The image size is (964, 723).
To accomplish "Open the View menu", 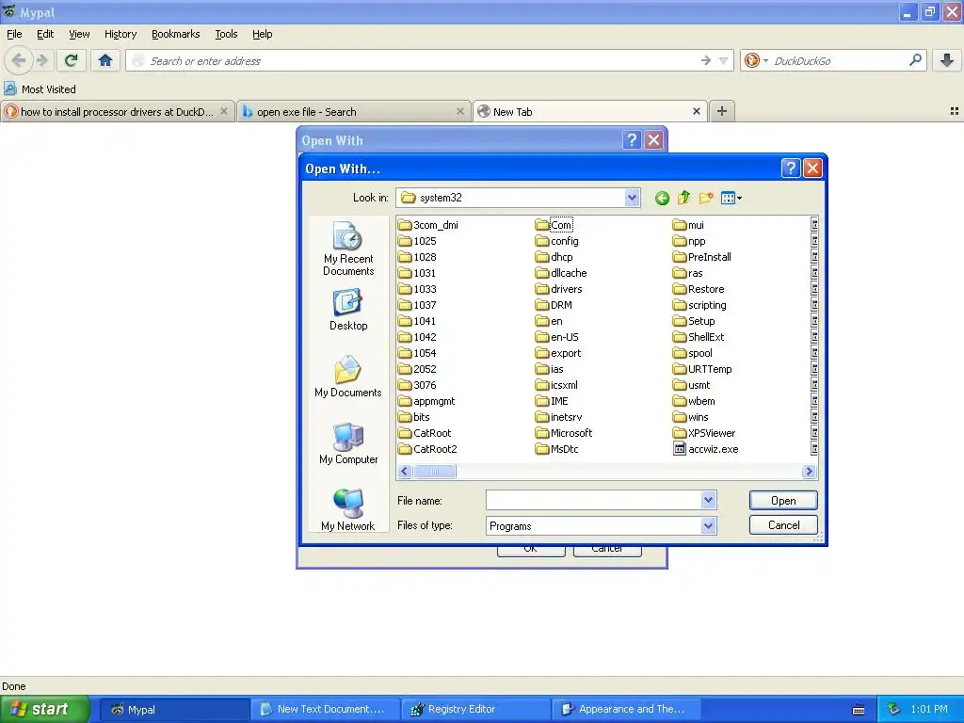I will (79, 34).
